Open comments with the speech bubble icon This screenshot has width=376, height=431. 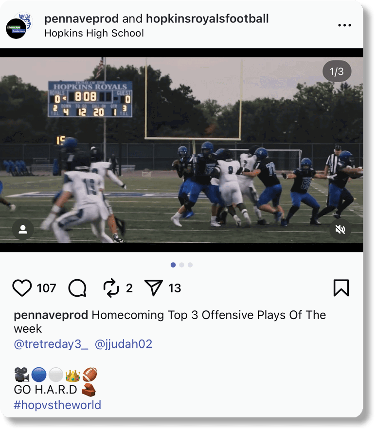[77, 288]
